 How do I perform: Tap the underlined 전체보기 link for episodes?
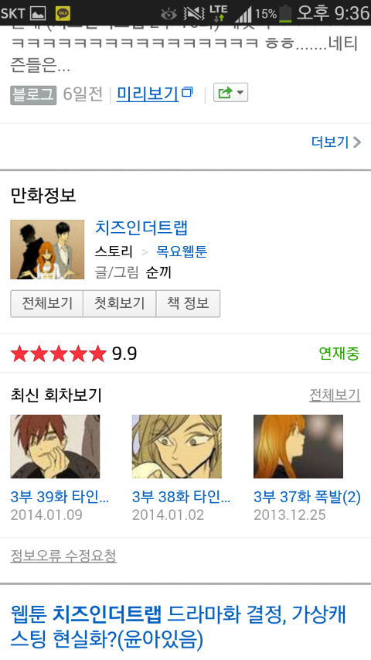pyautogui.click(x=335, y=395)
